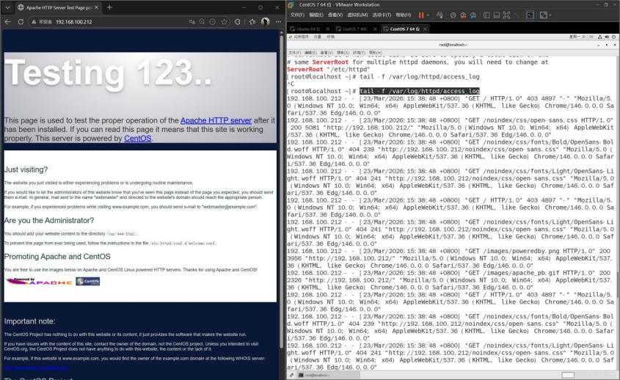This screenshot has width=620, height=380.
Task: Open the translate page icon in address bar
Action: (192, 22)
